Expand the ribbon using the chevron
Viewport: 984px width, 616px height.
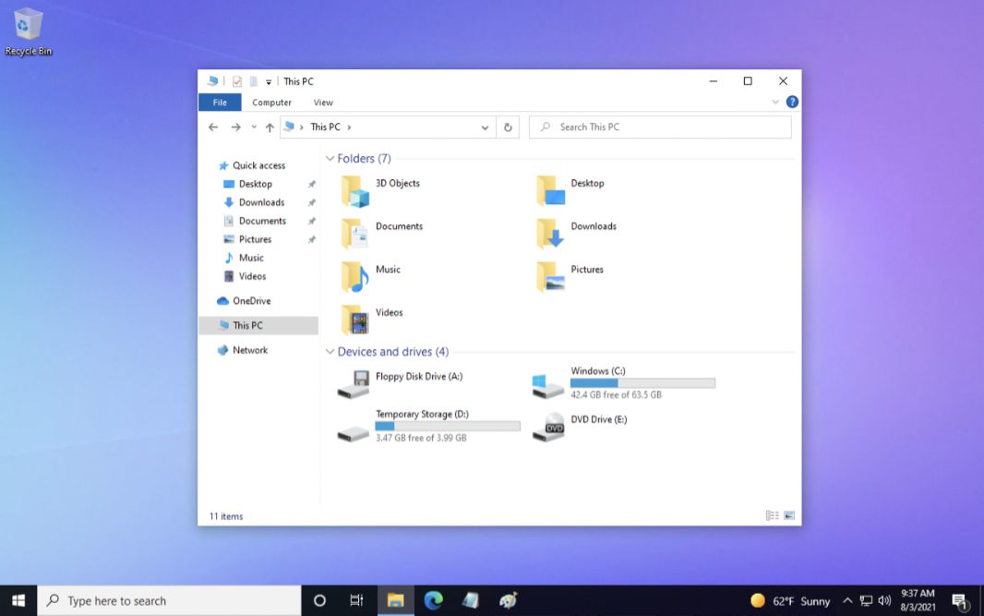coord(775,103)
